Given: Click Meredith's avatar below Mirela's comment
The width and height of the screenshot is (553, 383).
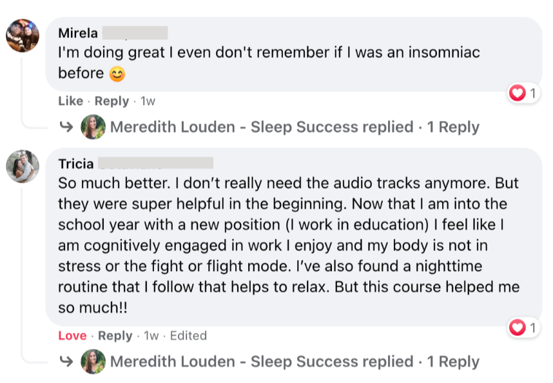Looking at the screenshot, I should pyautogui.click(x=93, y=127).
